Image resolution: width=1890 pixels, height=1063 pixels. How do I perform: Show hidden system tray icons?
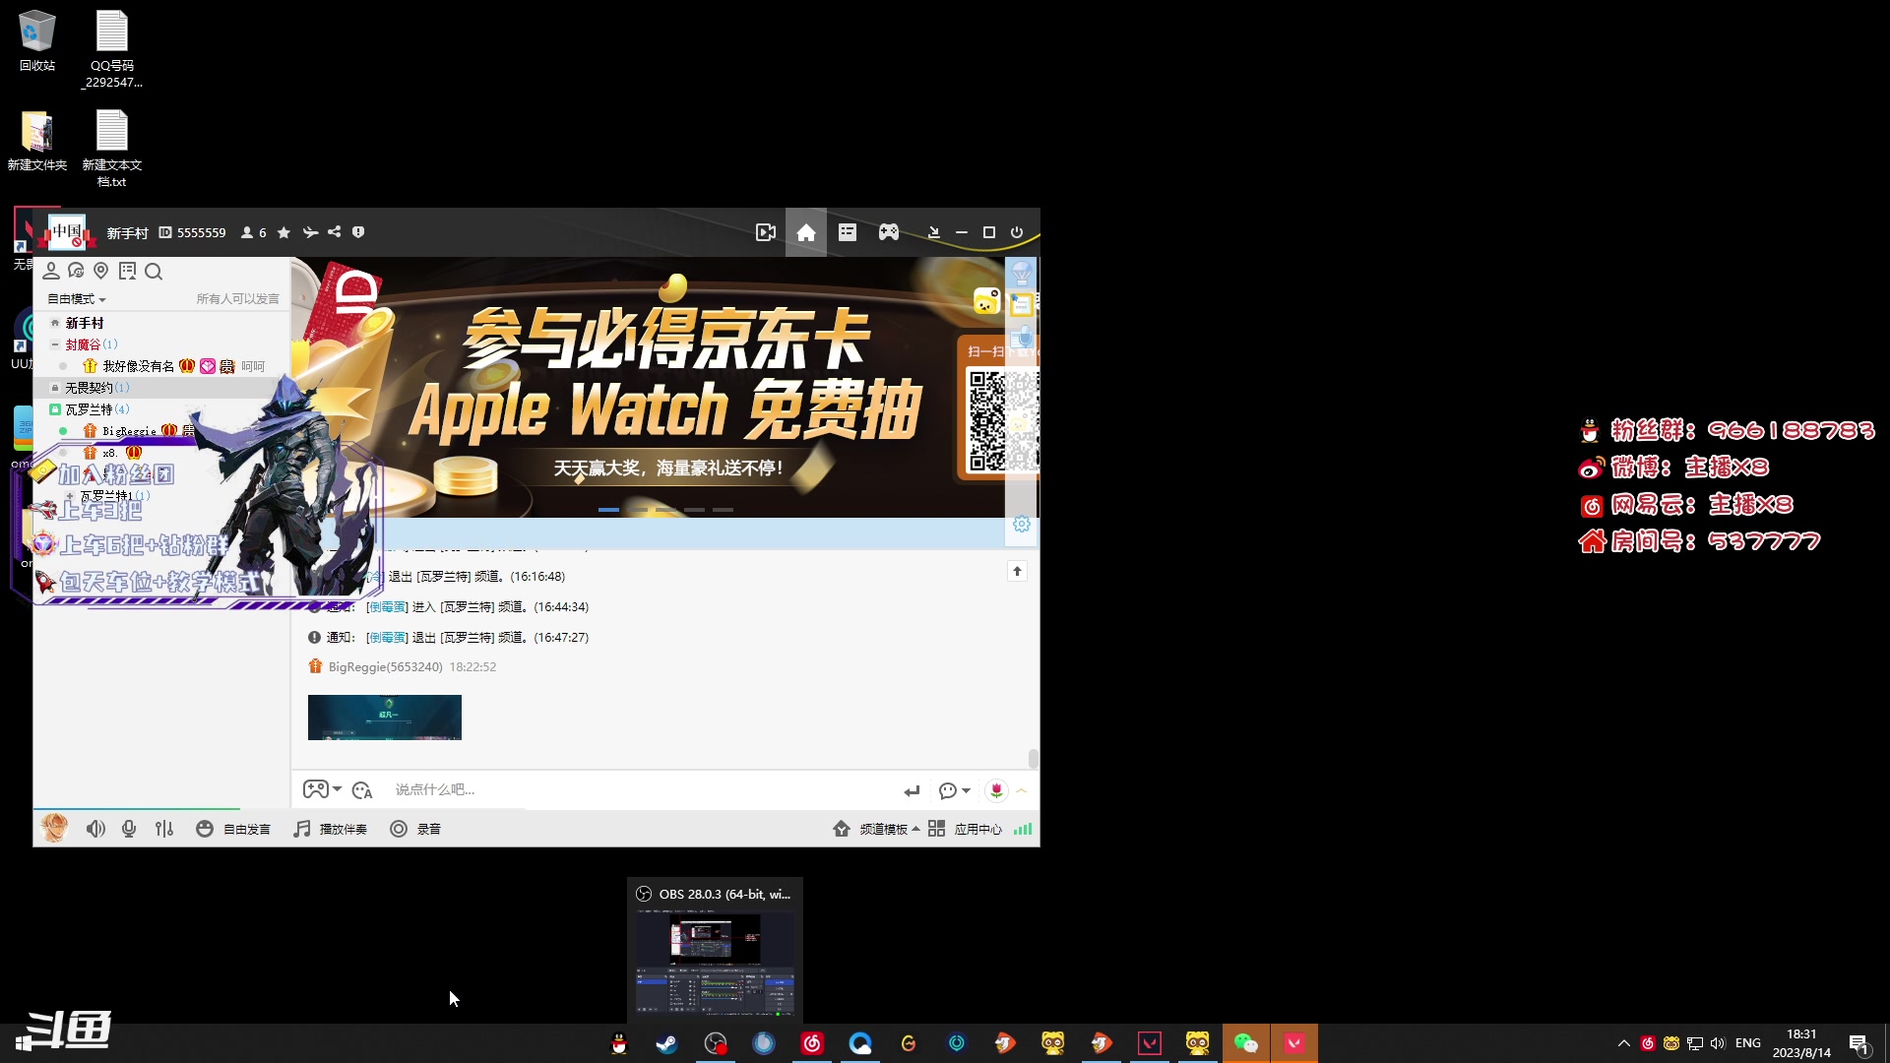pos(1623,1043)
